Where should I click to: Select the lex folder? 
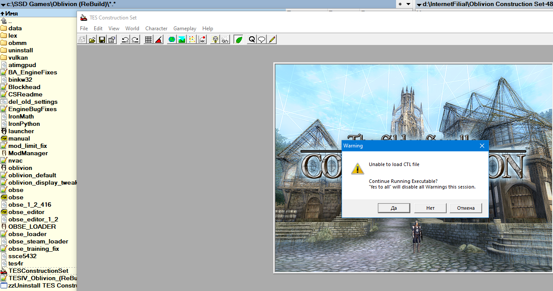tap(13, 35)
